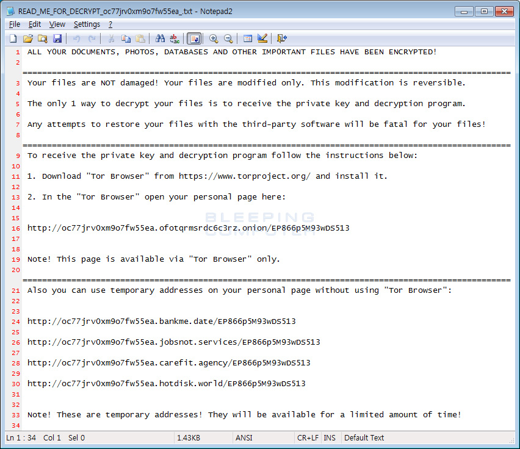520x449 pixels.
Task: Click the line 'Also you can use temporary addresses'
Action: 239,290
